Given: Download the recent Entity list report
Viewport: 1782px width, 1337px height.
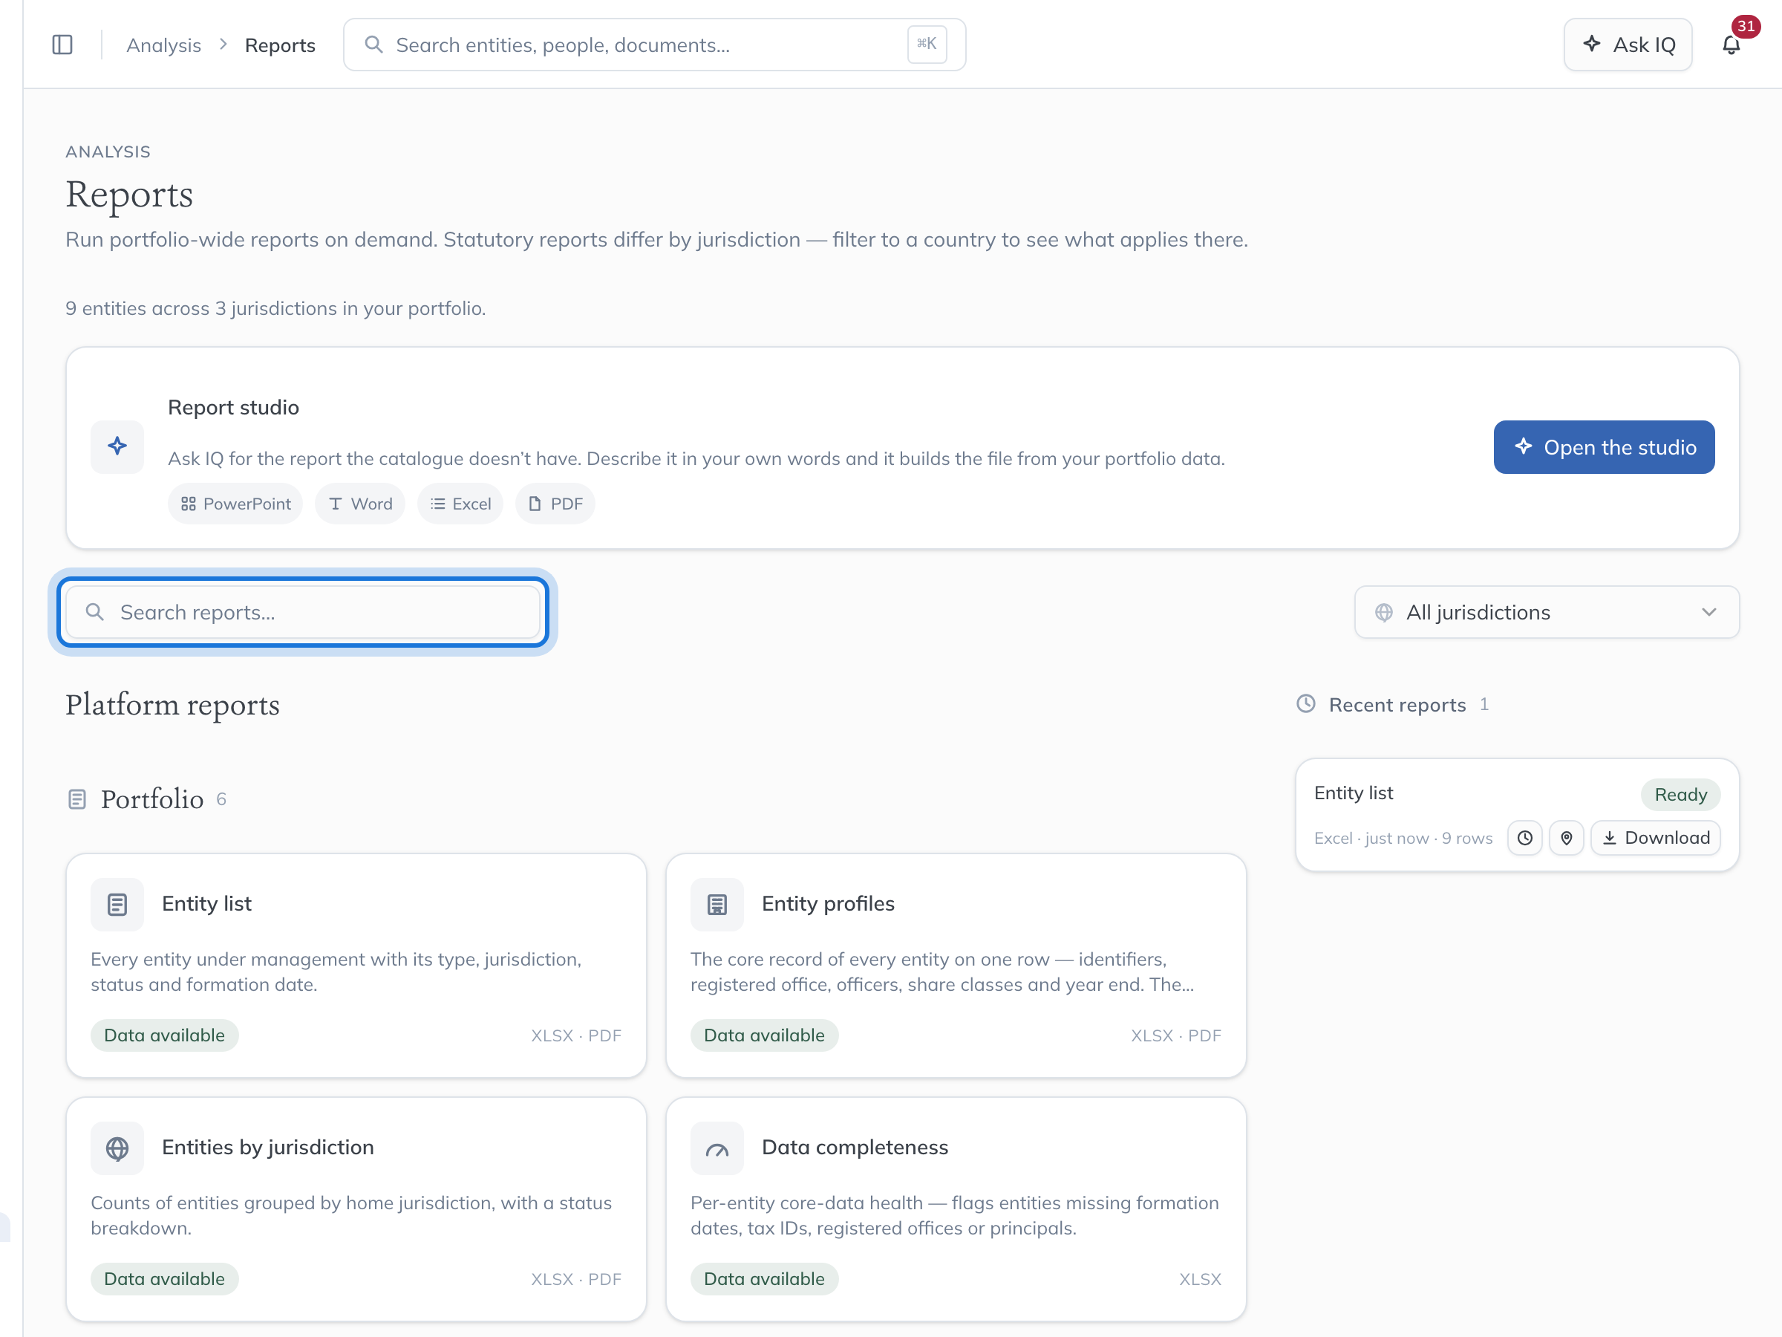Looking at the screenshot, I should coord(1656,838).
